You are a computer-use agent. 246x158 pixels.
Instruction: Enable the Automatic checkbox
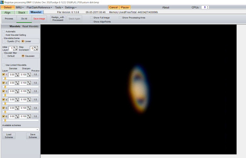[3, 32]
